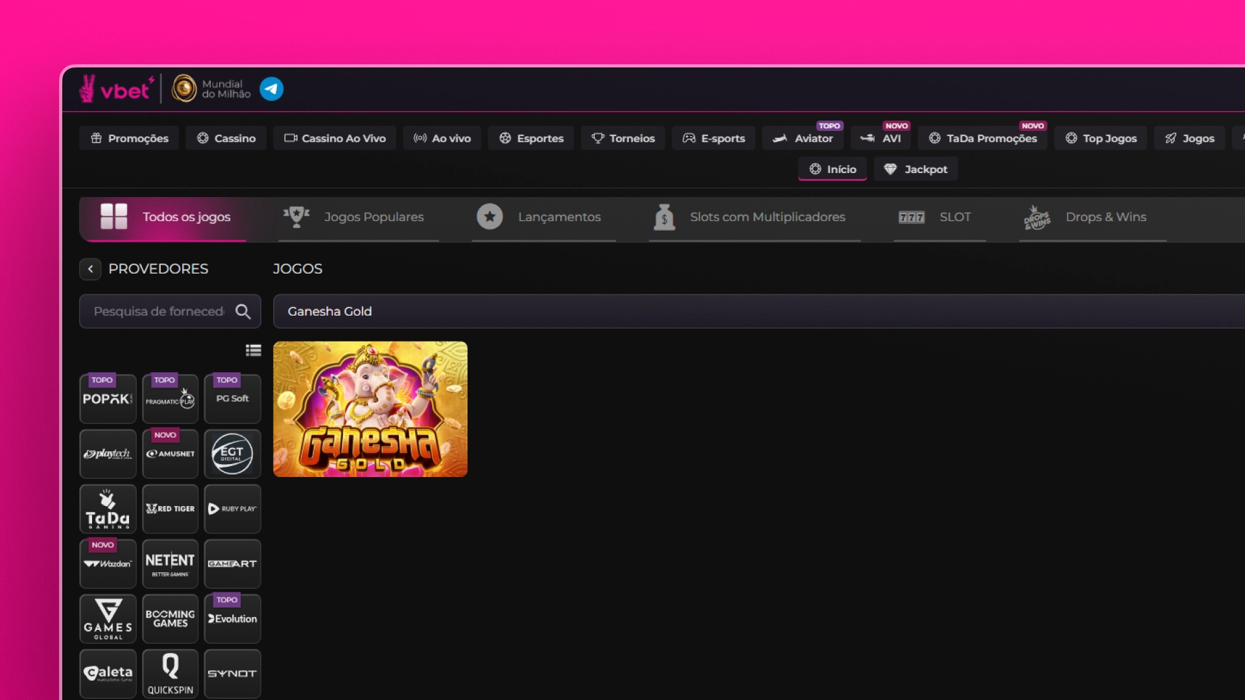
Task: Select the NetEnt provider logo
Action: [170, 563]
